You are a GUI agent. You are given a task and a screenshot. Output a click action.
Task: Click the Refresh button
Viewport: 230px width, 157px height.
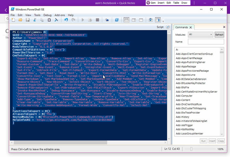point(219,34)
